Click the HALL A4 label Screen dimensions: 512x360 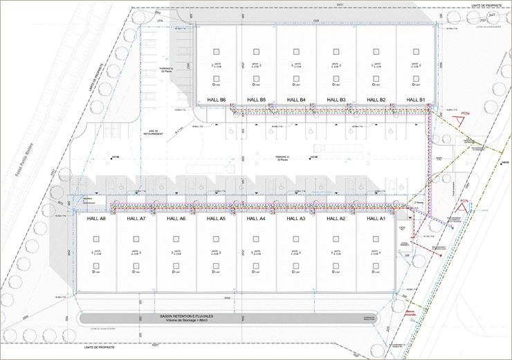pos(256,219)
